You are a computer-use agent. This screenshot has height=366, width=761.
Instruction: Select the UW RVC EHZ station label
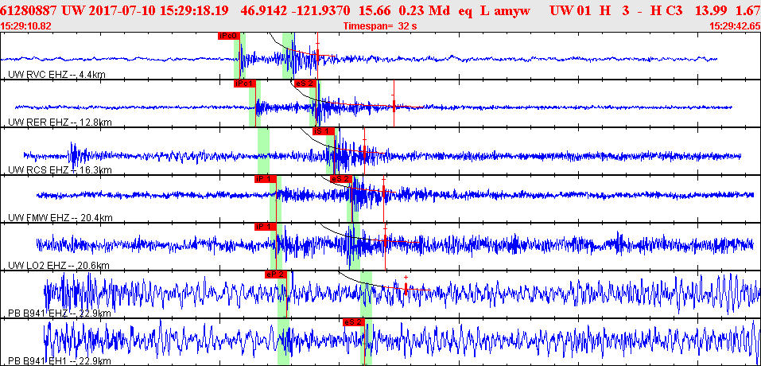(x=56, y=75)
